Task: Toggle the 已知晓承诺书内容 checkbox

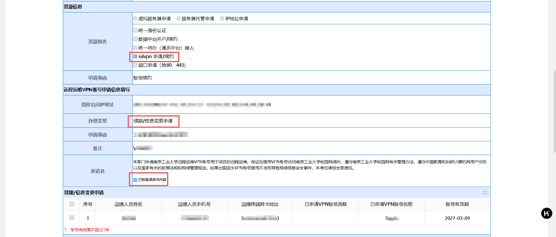Action: (x=135, y=180)
